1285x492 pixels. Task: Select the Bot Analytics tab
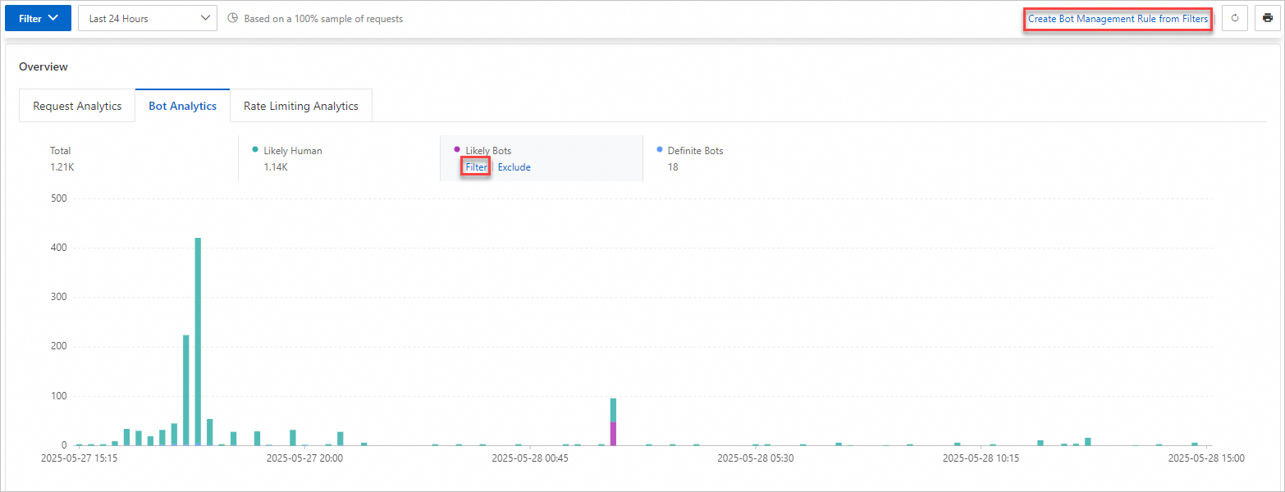[183, 106]
